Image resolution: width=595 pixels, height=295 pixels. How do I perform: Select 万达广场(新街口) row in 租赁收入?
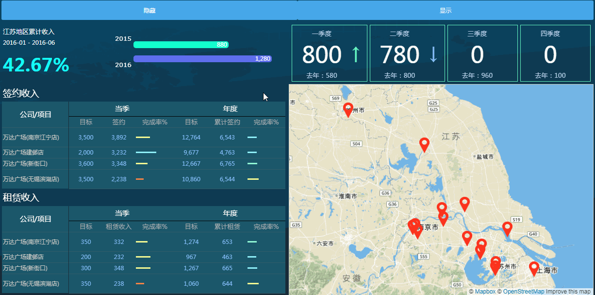click(144, 268)
